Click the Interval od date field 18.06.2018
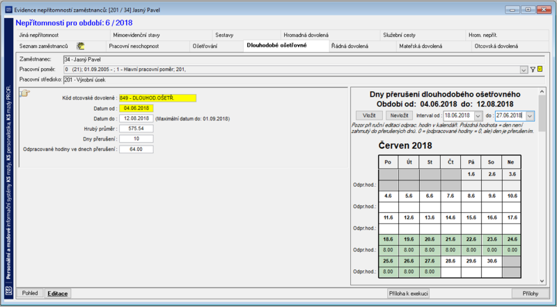The image size is (557, 307). pos(459,116)
